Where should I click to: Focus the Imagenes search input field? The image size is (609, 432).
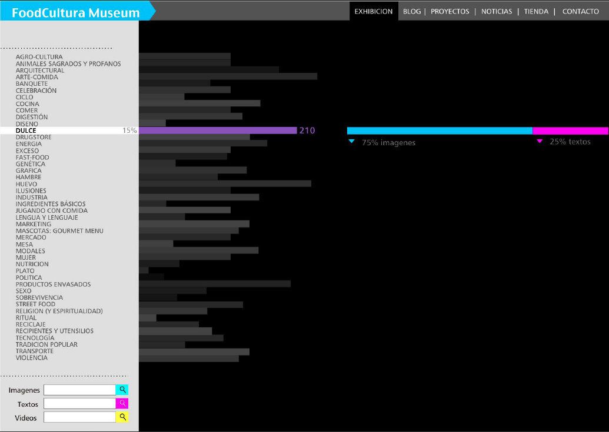click(79, 390)
